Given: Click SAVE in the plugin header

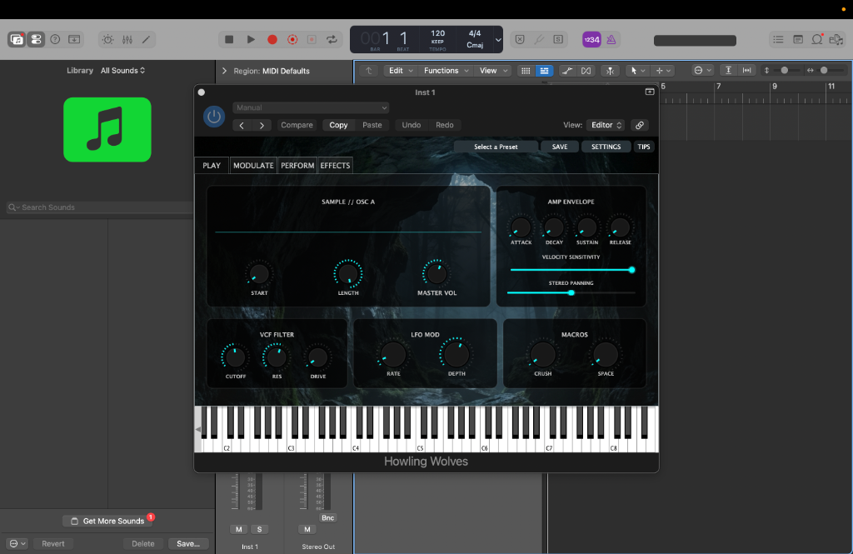Looking at the screenshot, I should (559, 146).
